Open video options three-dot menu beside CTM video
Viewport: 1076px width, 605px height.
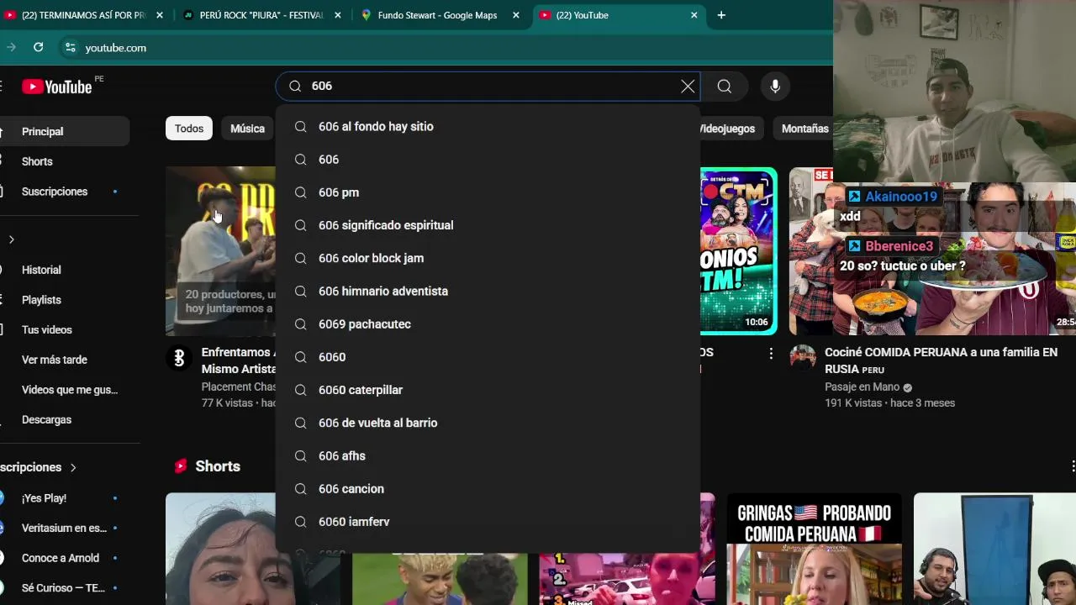[x=771, y=354]
